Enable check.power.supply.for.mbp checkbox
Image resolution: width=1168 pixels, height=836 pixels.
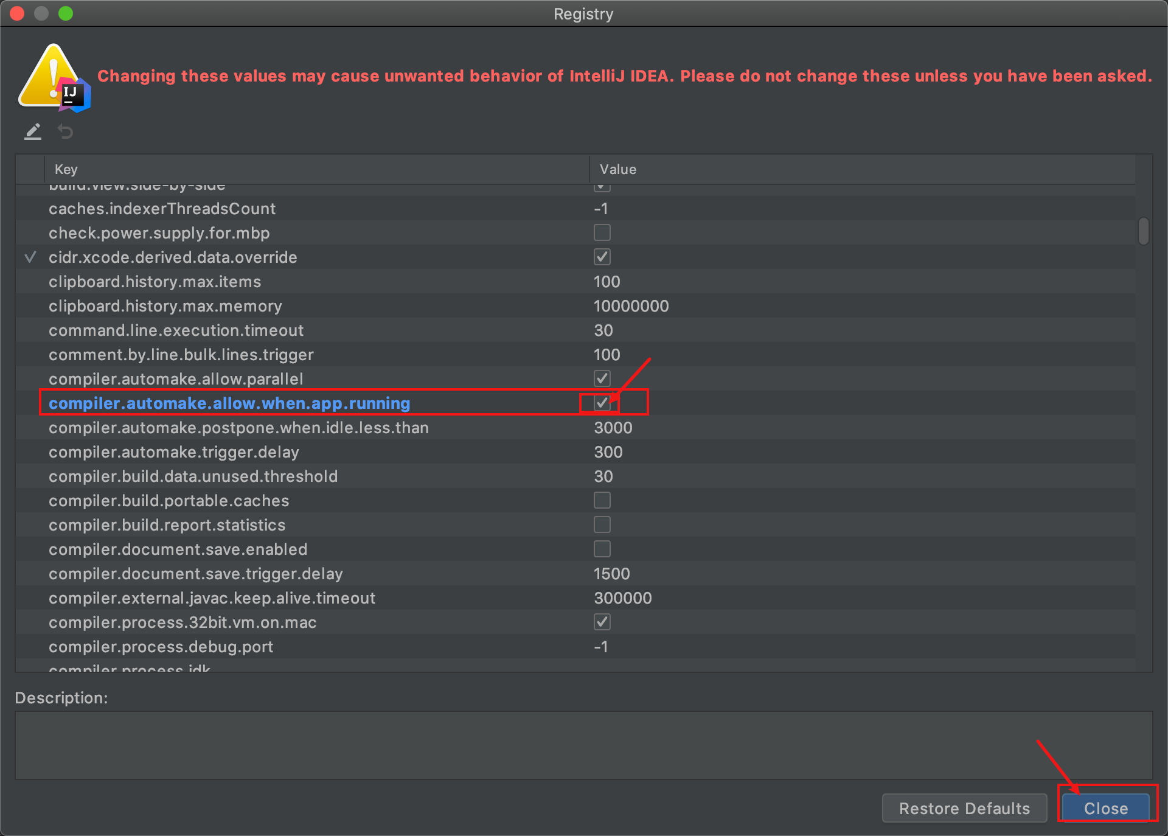click(602, 232)
